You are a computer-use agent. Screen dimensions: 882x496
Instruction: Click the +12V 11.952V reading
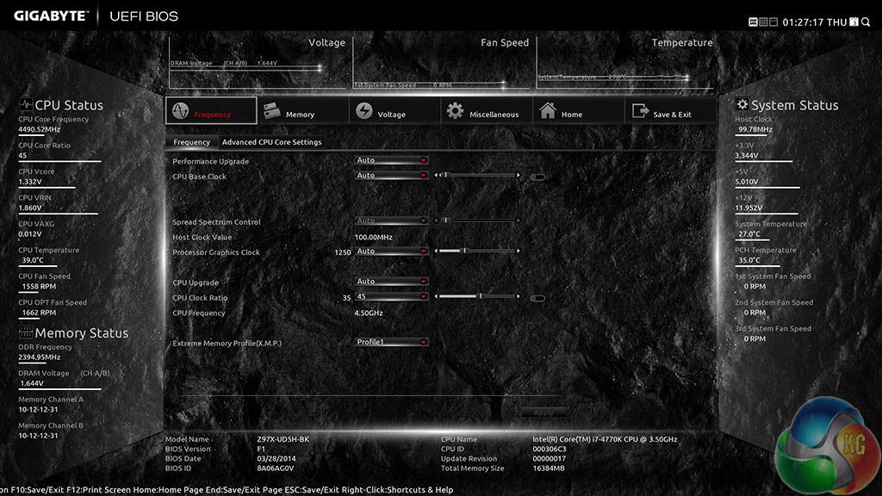tap(748, 208)
